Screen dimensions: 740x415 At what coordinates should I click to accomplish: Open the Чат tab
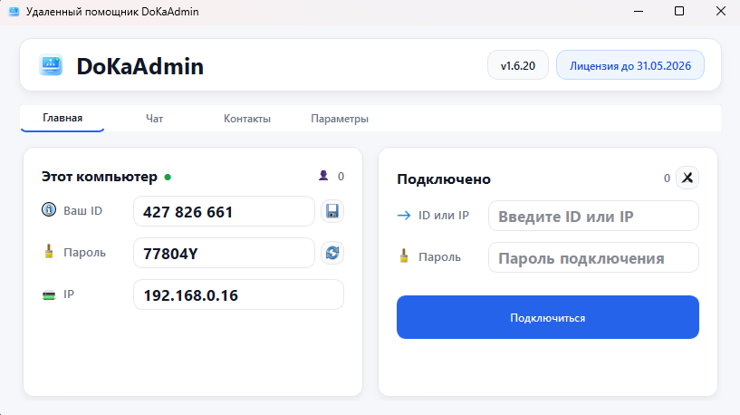[154, 119]
